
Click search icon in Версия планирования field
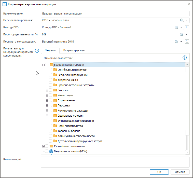click(182, 20)
